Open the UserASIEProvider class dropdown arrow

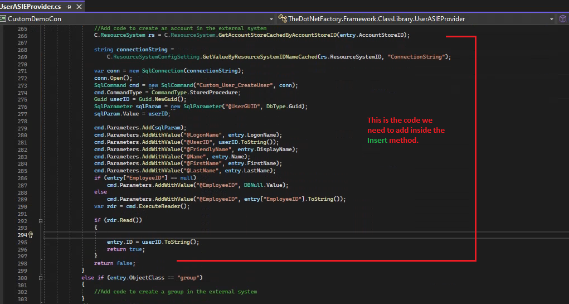(552, 19)
